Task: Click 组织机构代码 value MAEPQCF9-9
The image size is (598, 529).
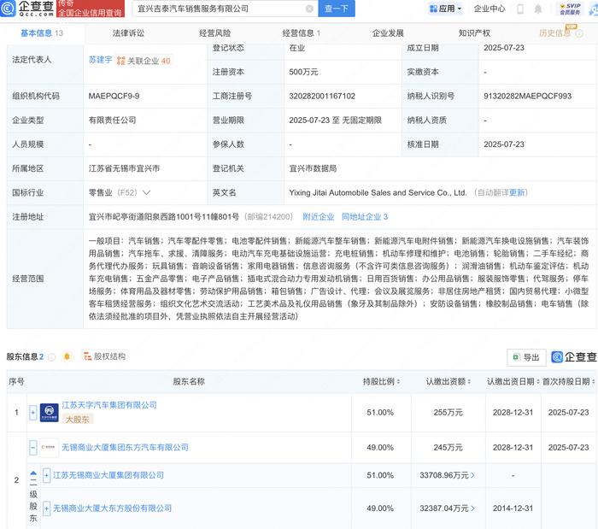Action: click(114, 96)
